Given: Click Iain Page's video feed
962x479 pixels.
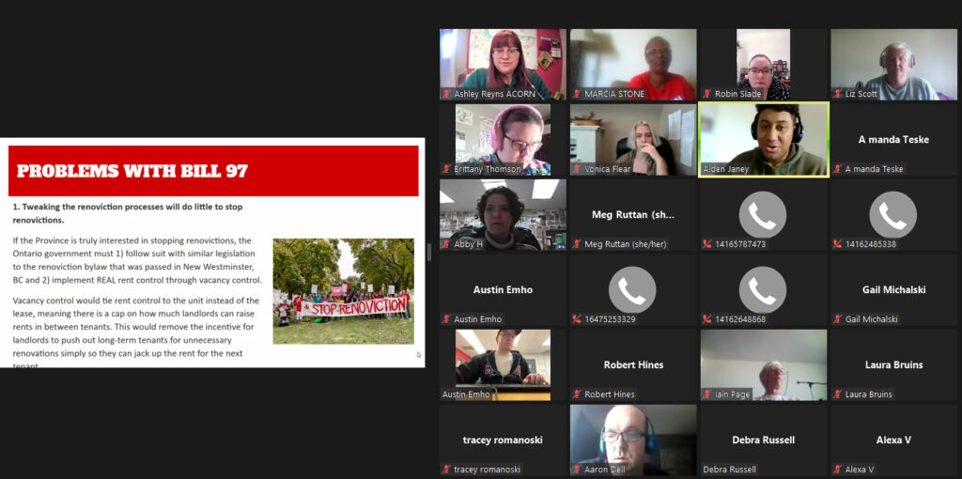Looking at the screenshot, I should (763, 363).
